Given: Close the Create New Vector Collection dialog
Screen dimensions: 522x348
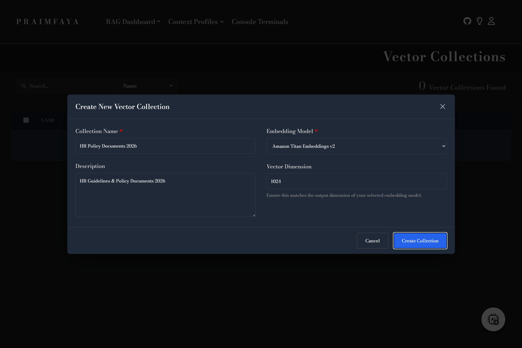Looking at the screenshot, I should tap(442, 107).
